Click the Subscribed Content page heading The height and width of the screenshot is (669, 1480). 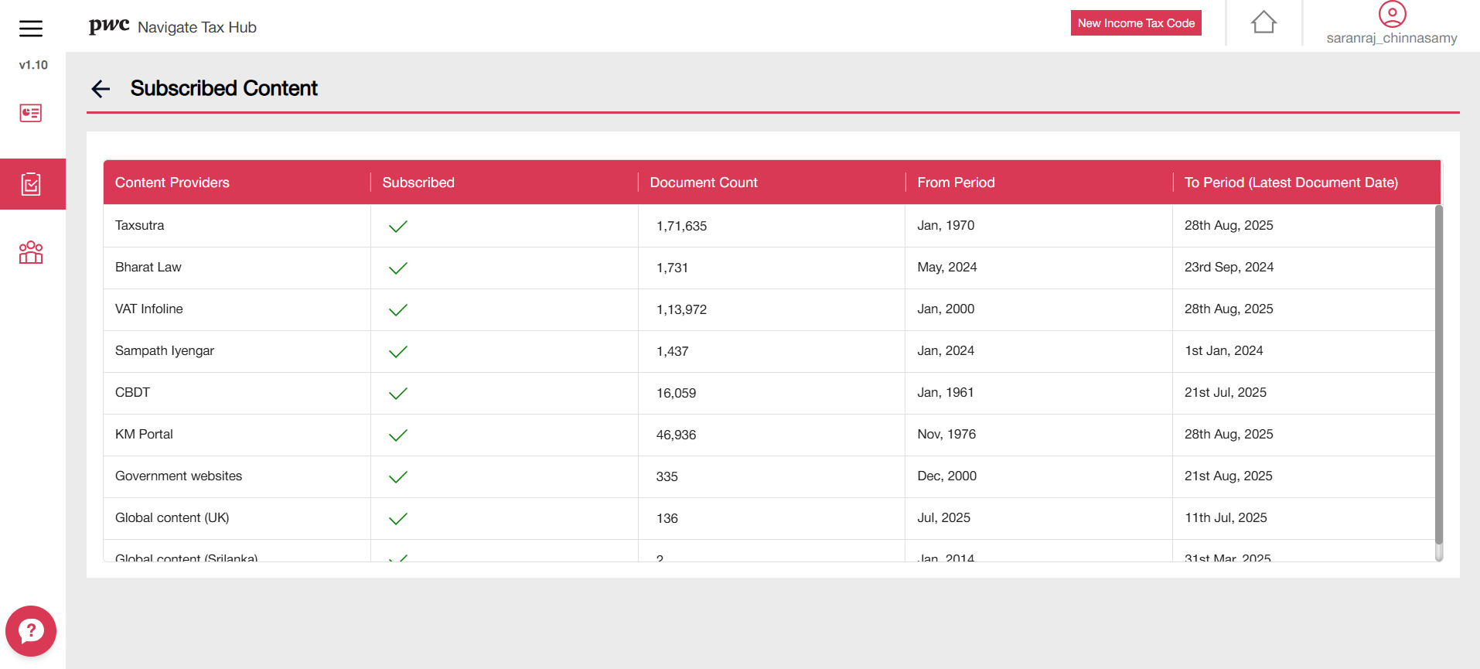click(224, 88)
